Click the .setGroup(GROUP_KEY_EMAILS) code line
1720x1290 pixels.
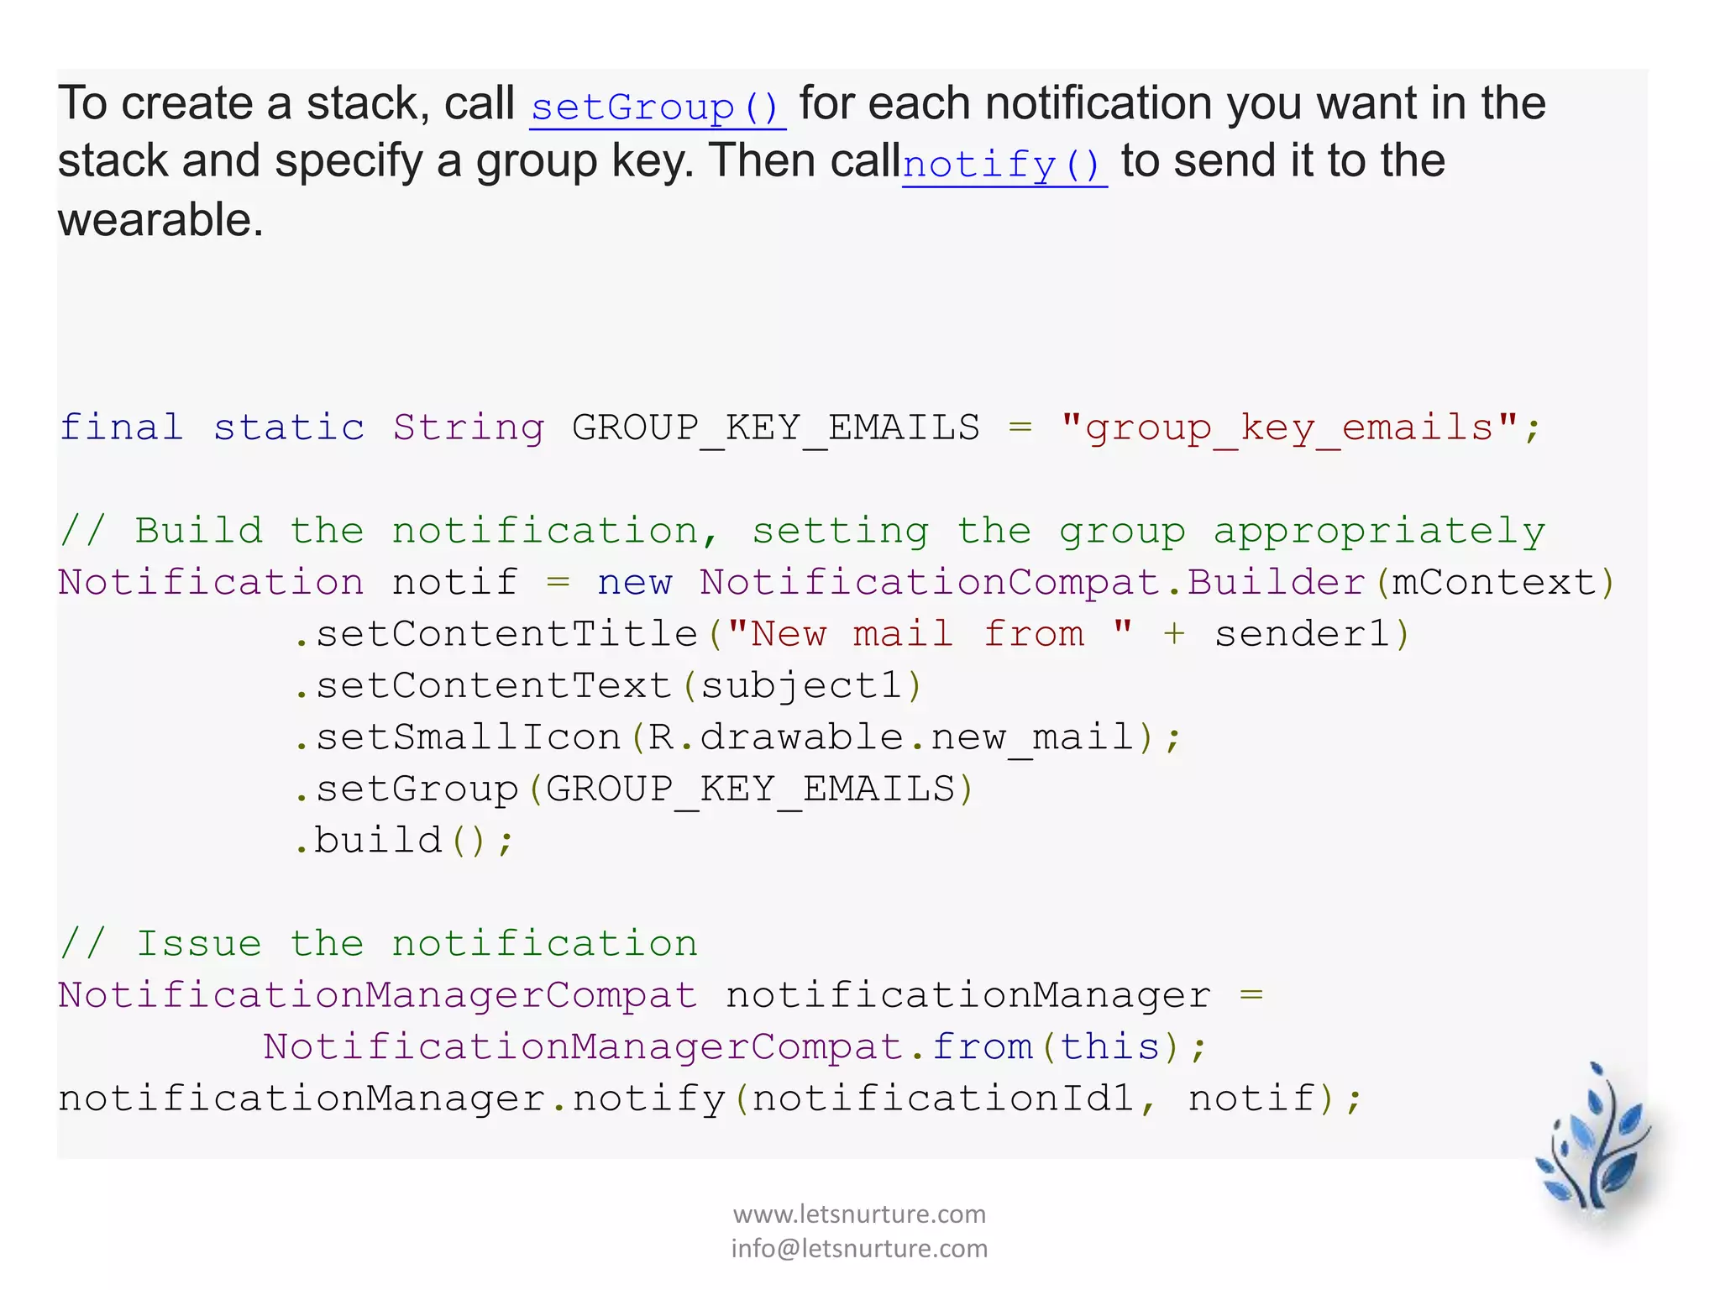tap(633, 789)
